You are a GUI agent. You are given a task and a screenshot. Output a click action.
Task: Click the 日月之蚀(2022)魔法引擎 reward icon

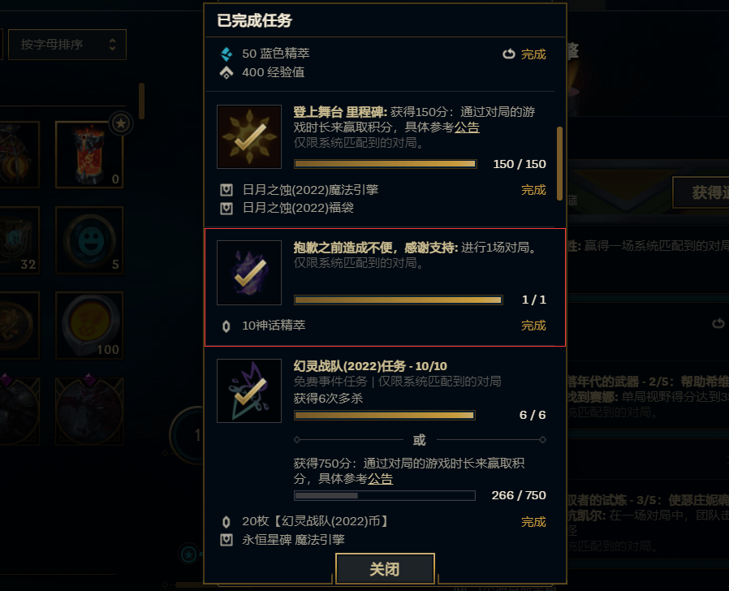pyautogui.click(x=226, y=190)
